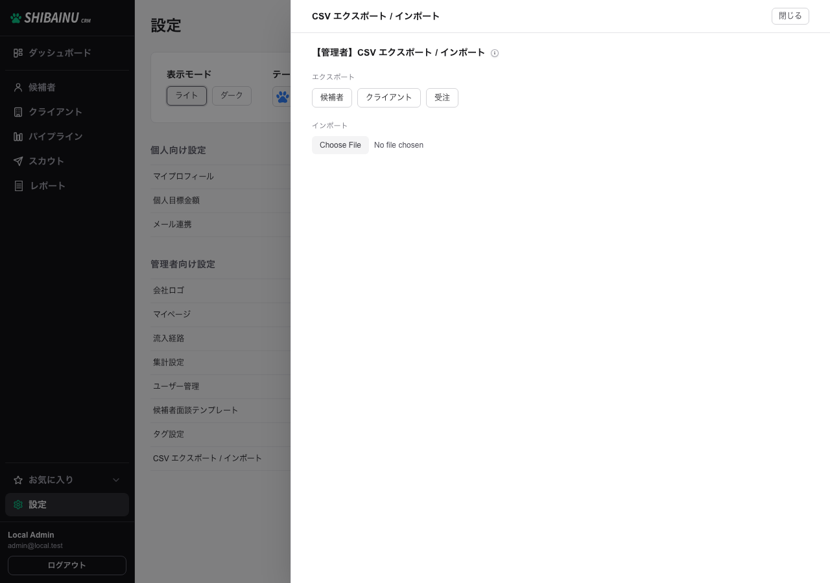
Task: Open 流入経路 admin setting
Action: coord(220,338)
